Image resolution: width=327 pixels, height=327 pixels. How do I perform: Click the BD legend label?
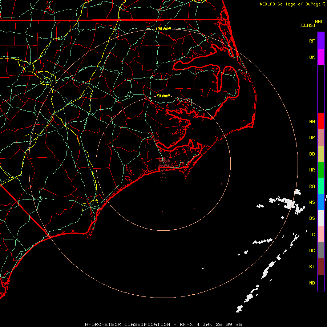pyautogui.click(x=312, y=154)
